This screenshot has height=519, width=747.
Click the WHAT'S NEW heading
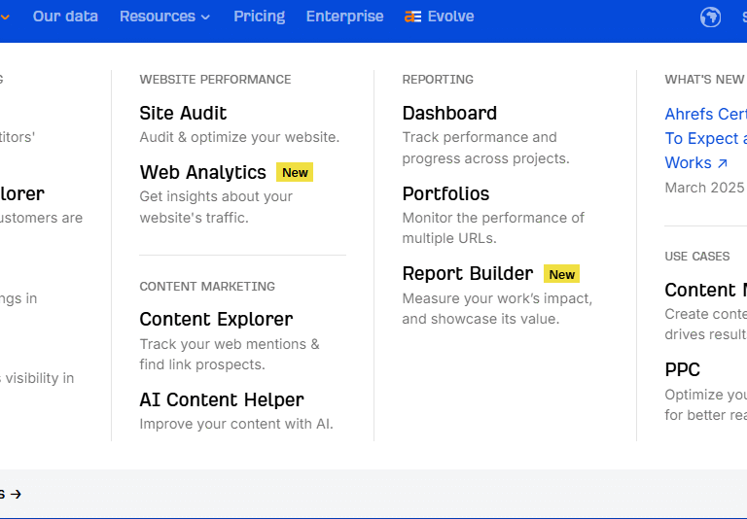pos(704,80)
